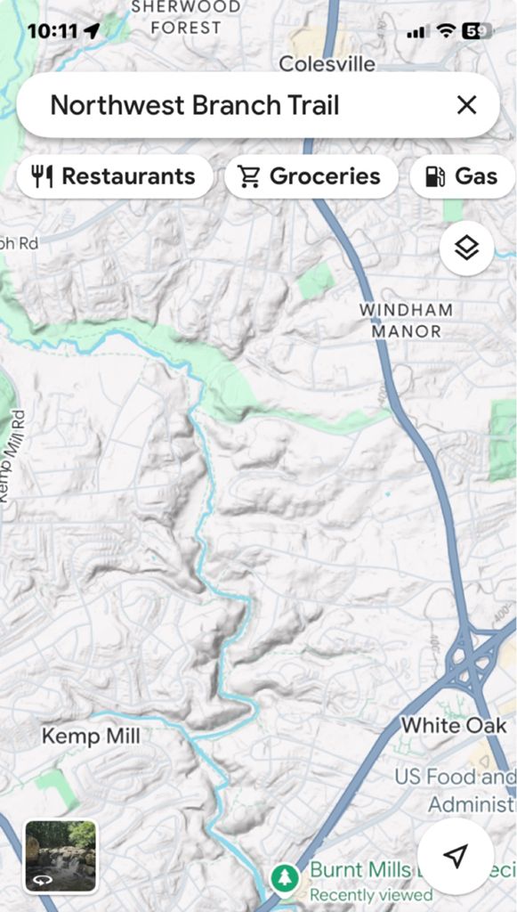Tap the gas pump icon

[x=435, y=176]
